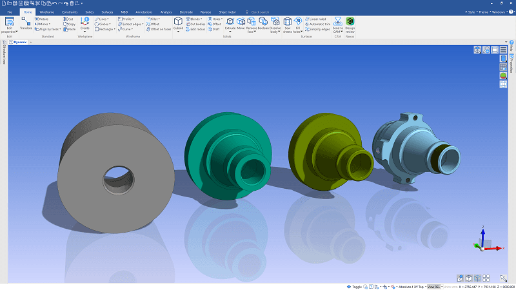Toggle the View REL status bar option
This screenshot has width=516, height=290.
coord(433,286)
